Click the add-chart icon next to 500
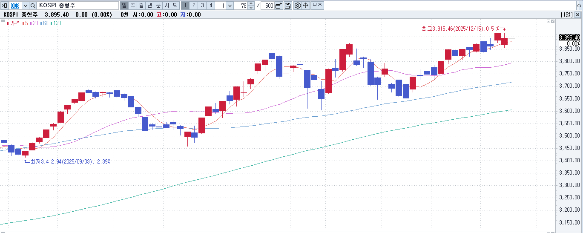 click(279, 6)
